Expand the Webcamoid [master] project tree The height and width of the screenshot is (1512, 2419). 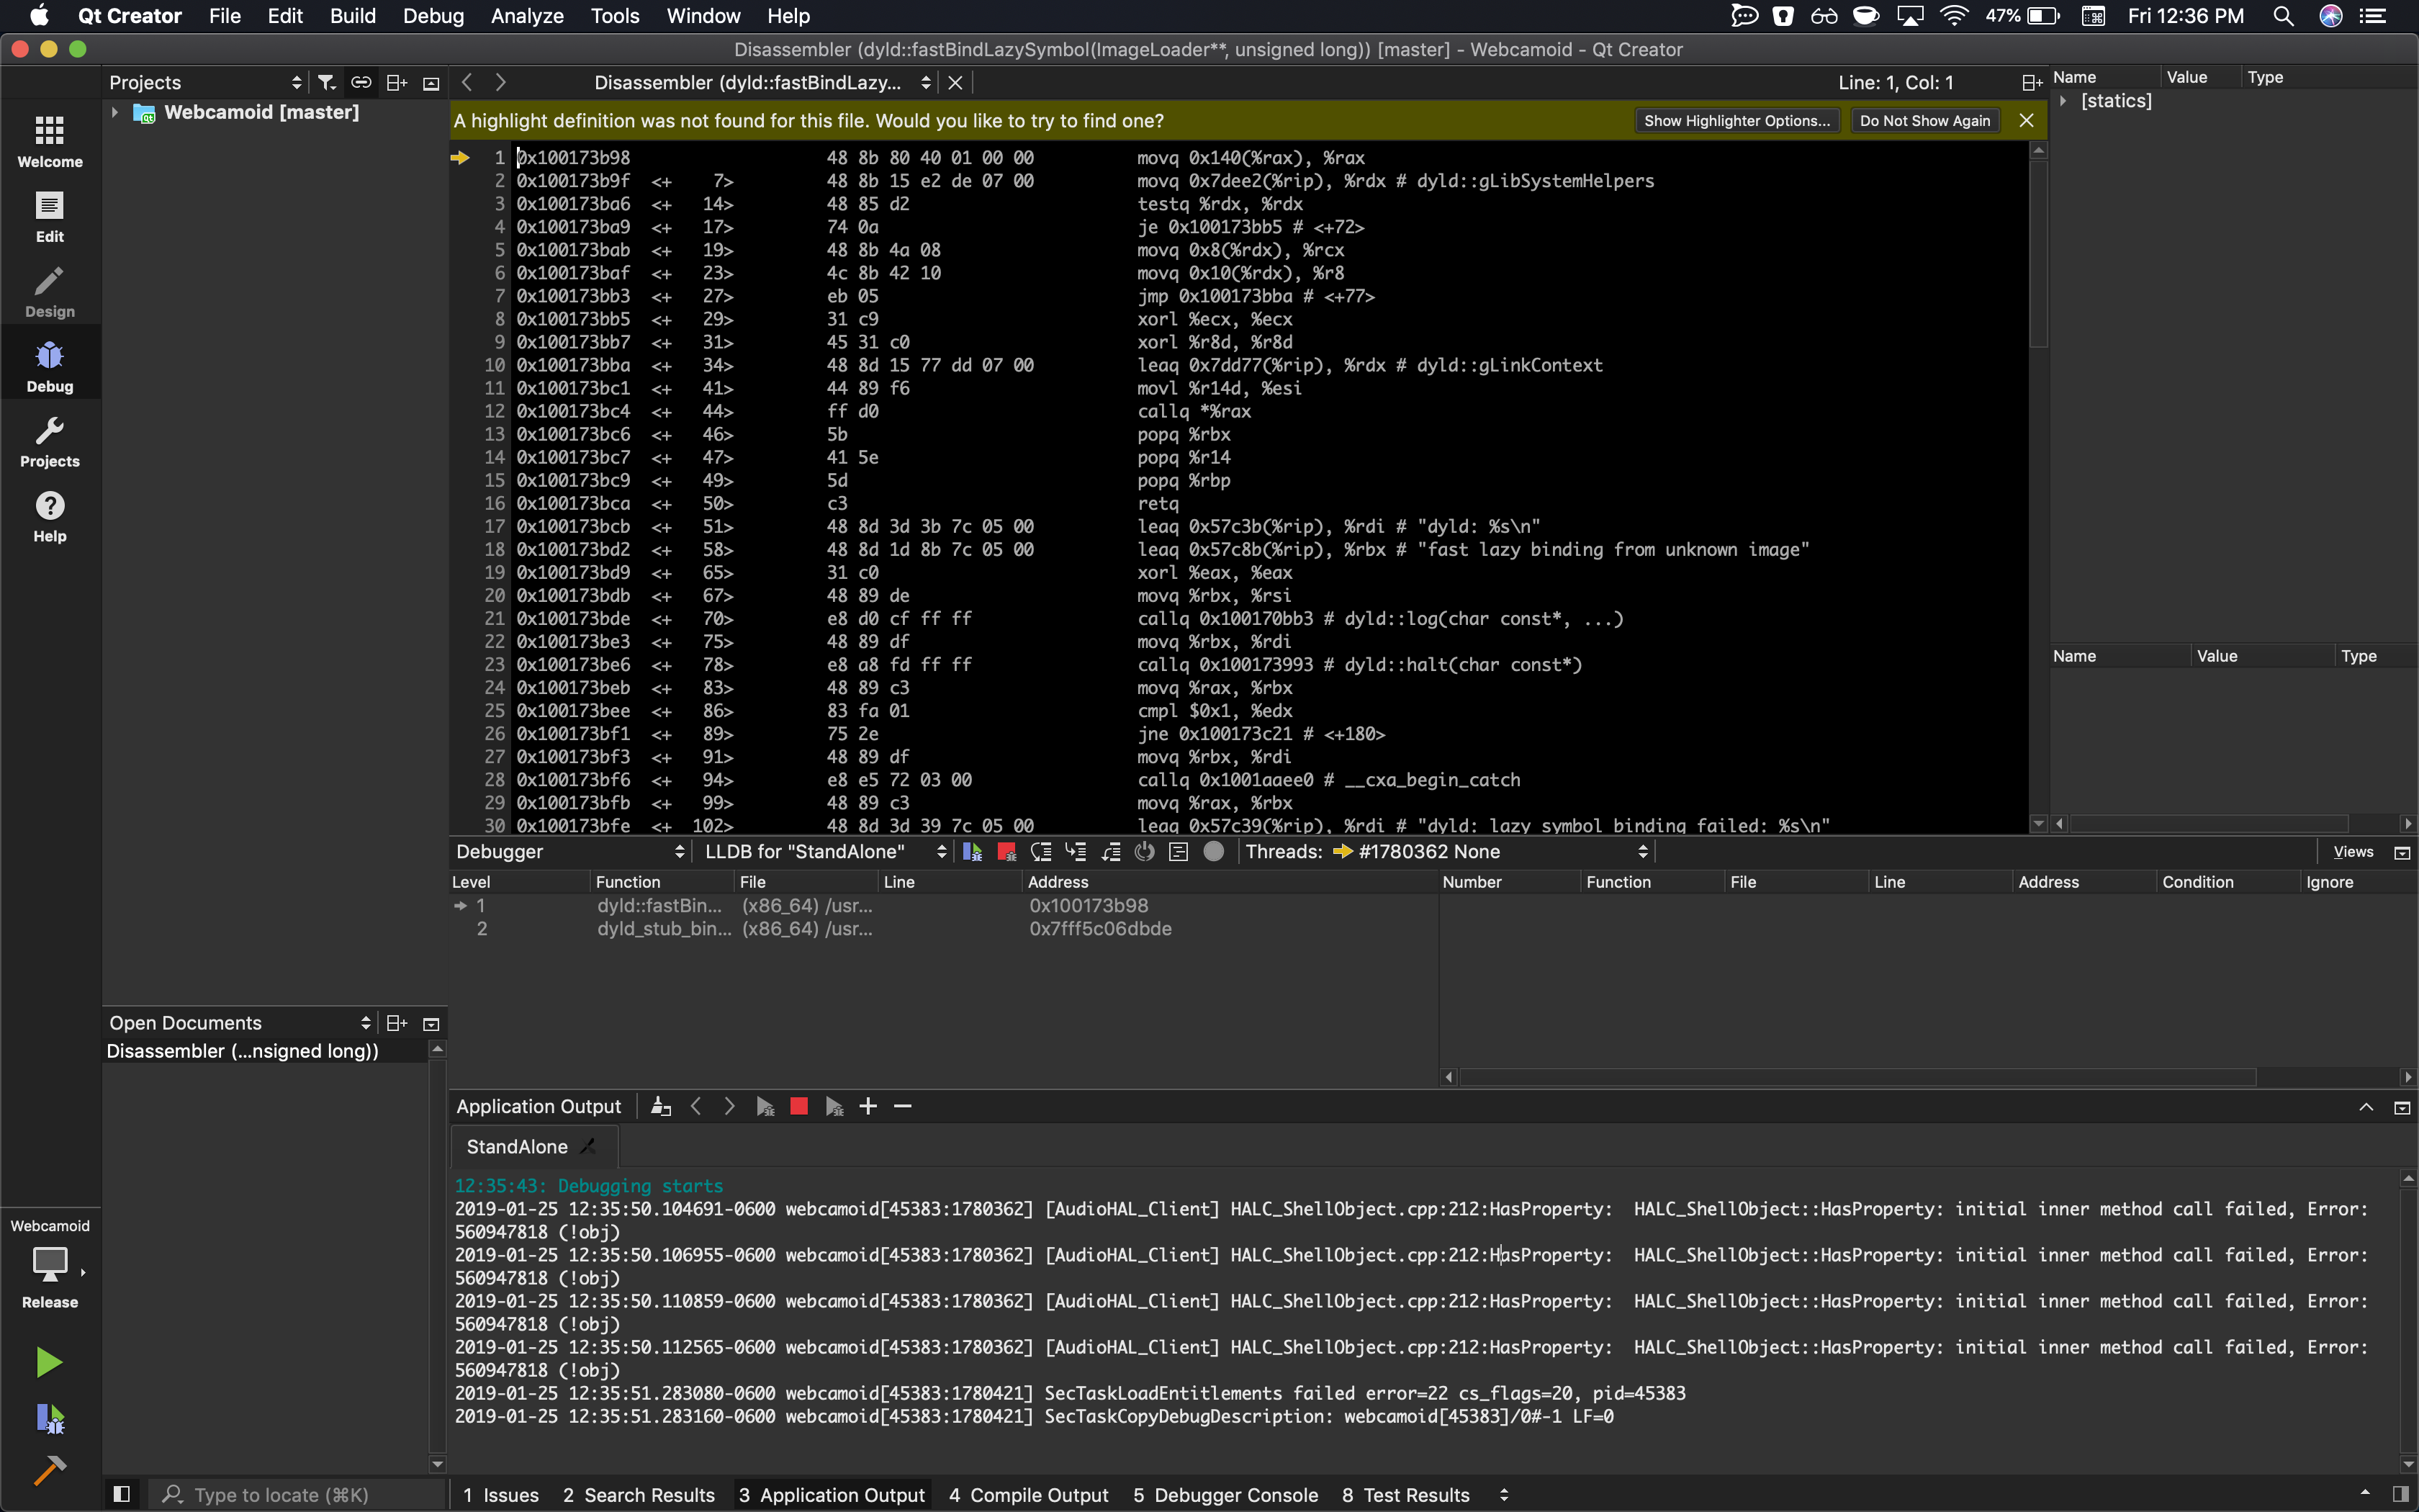click(x=115, y=112)
